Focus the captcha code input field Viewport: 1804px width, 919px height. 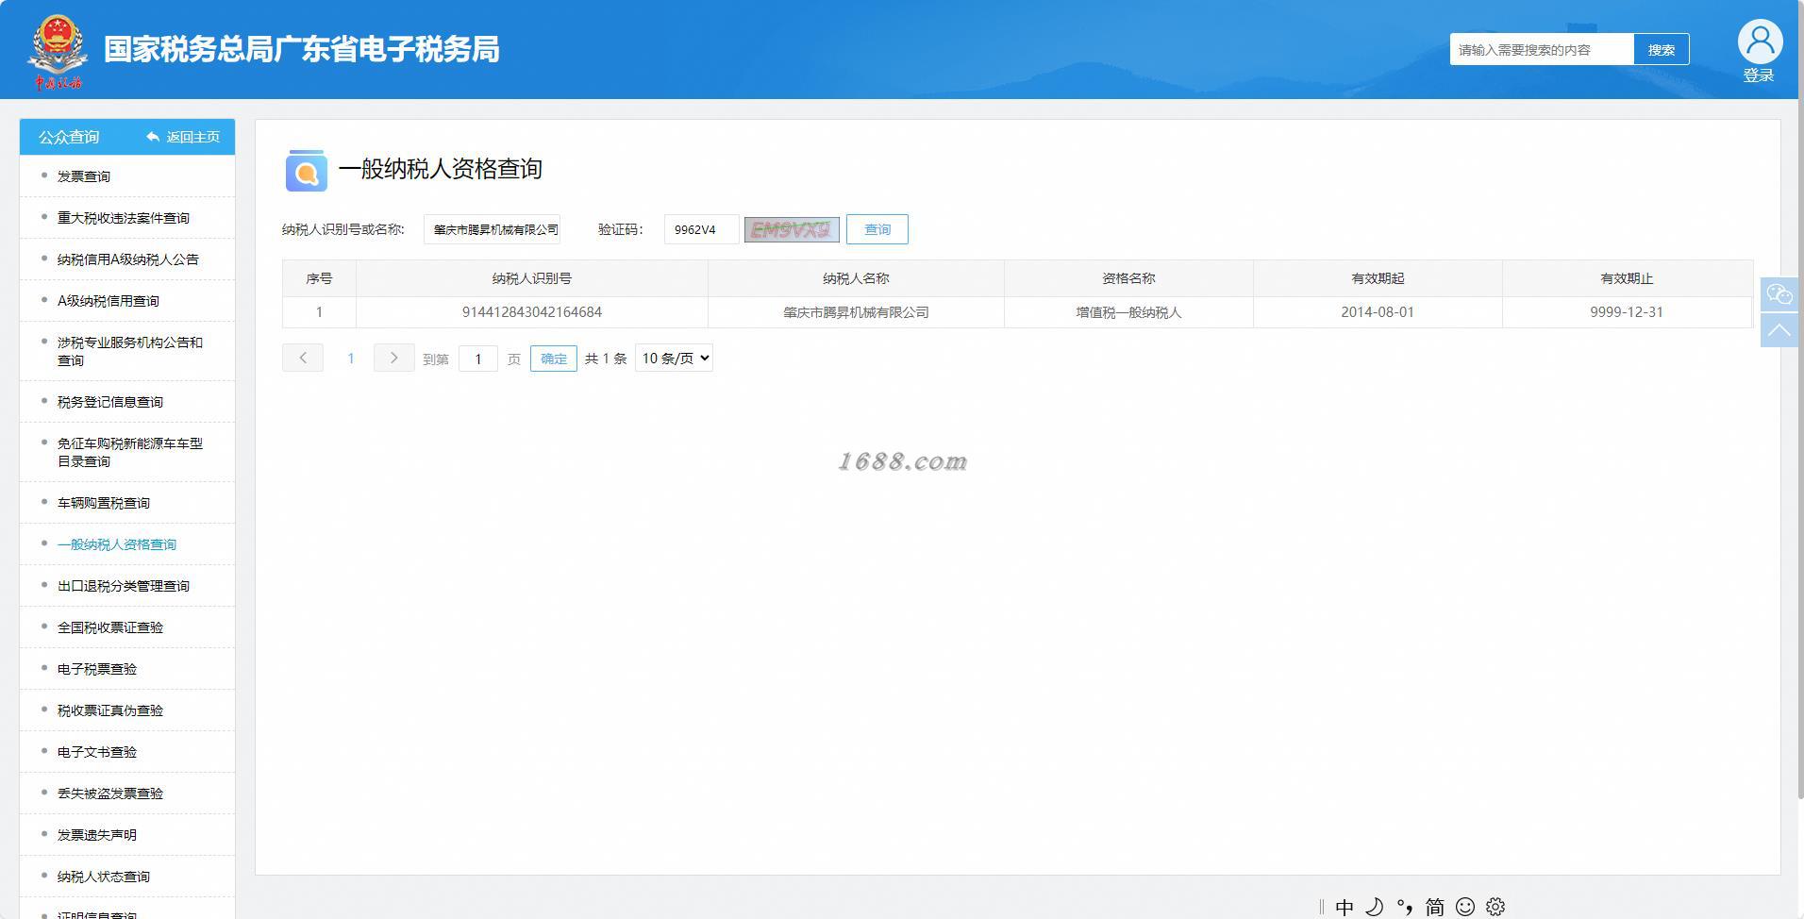tap(702, 229)
